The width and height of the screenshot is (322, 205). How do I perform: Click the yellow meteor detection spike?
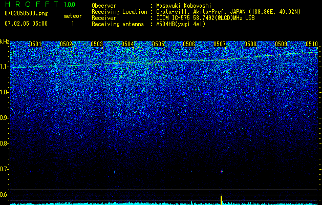point(221,199)
